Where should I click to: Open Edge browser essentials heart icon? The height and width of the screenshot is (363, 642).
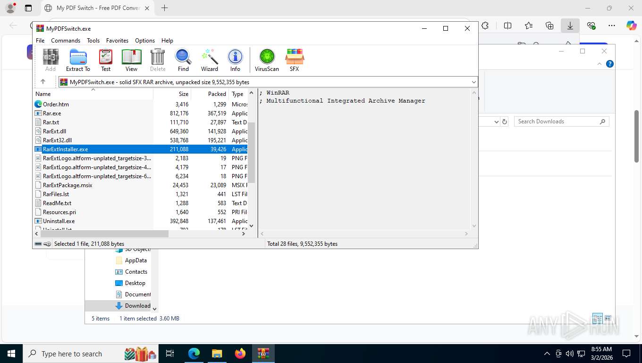click(x=591, y=26)
